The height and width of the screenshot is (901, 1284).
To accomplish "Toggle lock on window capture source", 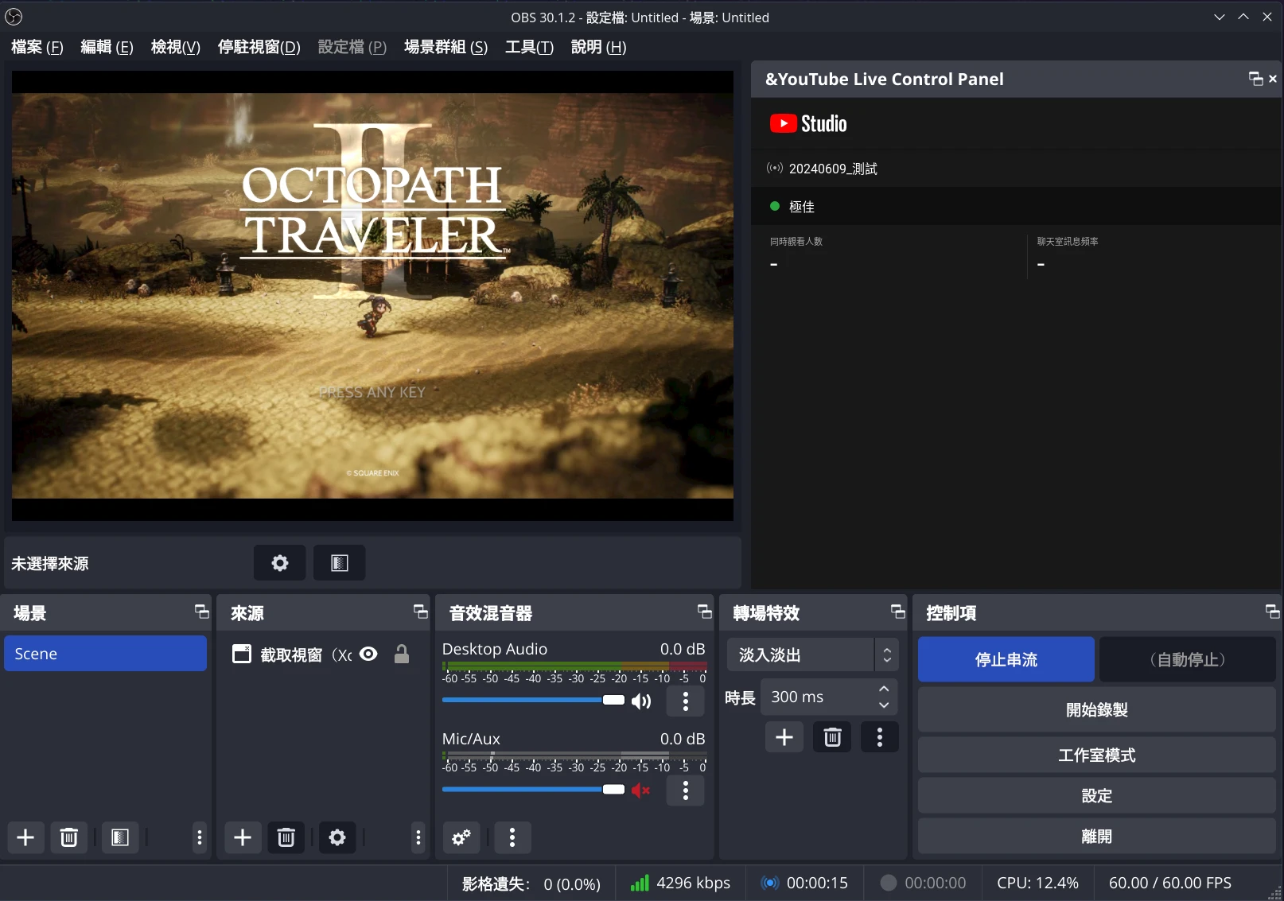I will point(402,654).
